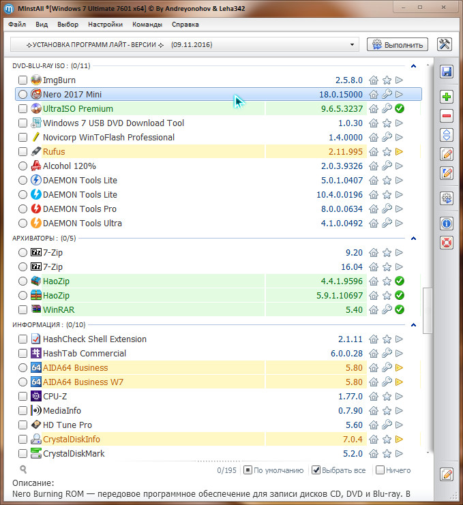This screenshot has width=463, height=505.
Task: Click the play arrow in the Rufus row
Action: pos(399,151)
